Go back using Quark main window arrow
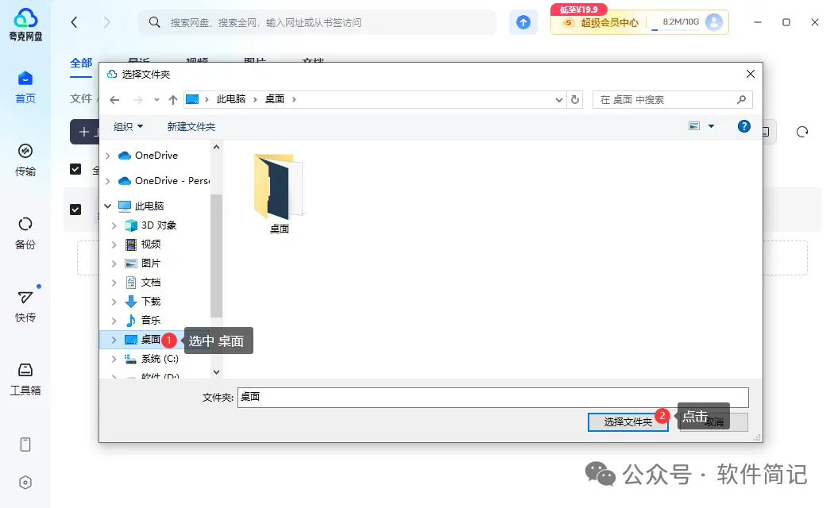Screen dimensions: 834x508 tap(74, 22)
